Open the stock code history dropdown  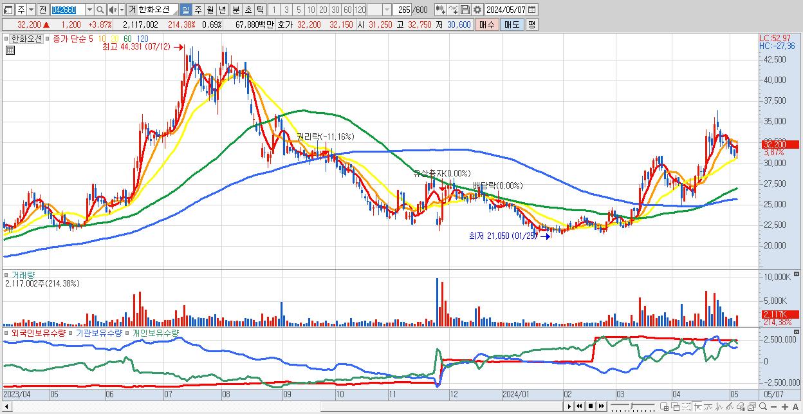89,10
